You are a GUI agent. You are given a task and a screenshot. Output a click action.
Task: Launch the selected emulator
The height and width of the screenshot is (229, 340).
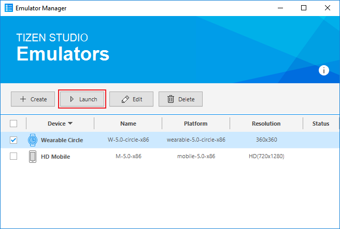[x=82, y=99]
